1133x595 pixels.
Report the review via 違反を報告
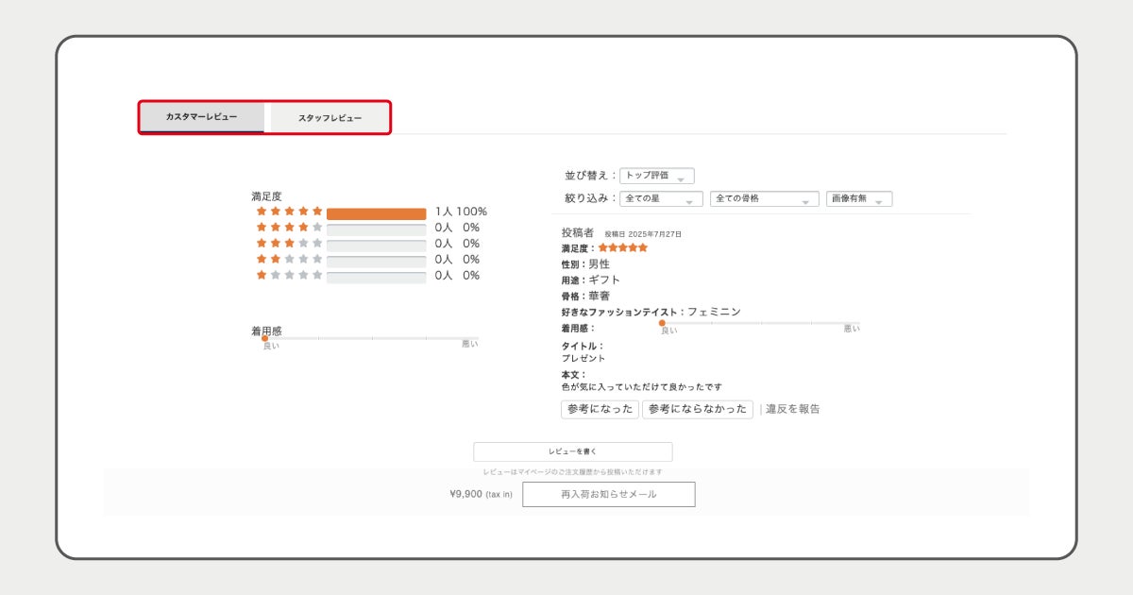click(x=793, y=409)
